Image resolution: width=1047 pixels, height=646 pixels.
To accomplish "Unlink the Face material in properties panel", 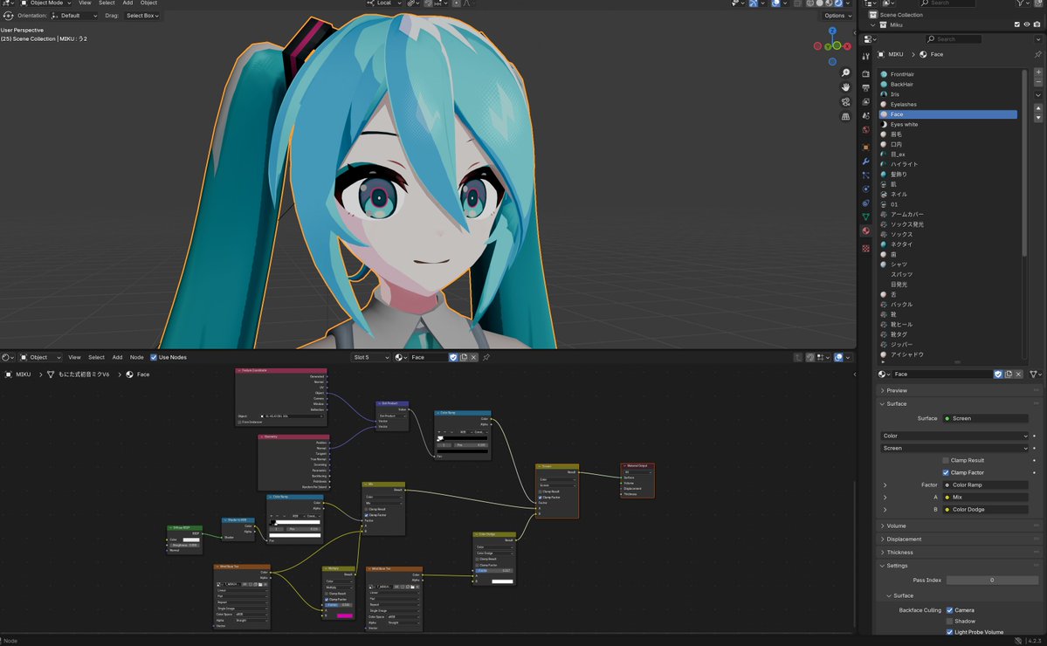I will pos(1018,375).
